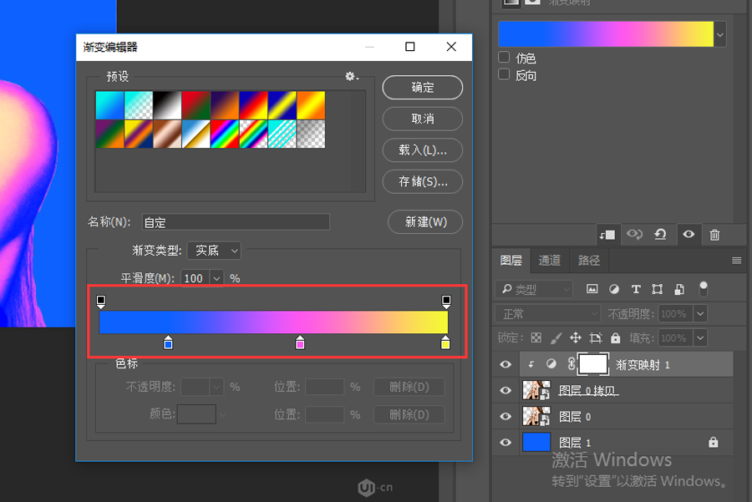Click the reset adjustment defaults icon
The width and height of the screenshot is (752, 502).
tap(660, 235)
